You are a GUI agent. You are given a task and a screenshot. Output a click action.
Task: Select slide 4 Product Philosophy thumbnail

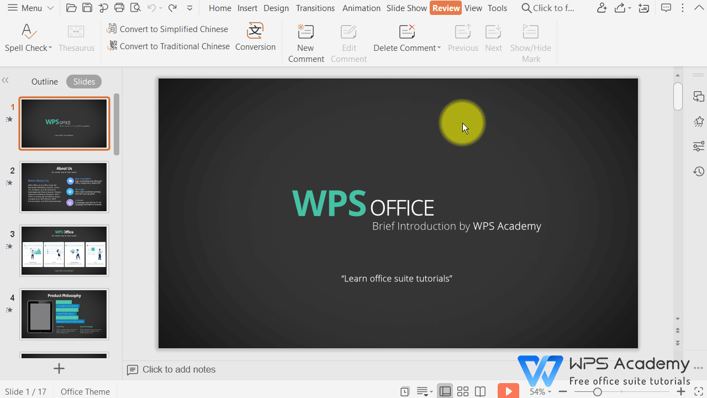64,314
